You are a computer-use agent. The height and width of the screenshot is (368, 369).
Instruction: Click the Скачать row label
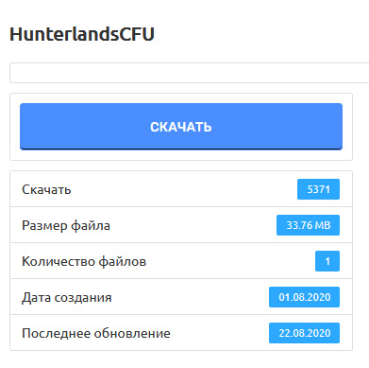(x=46, y=189)
